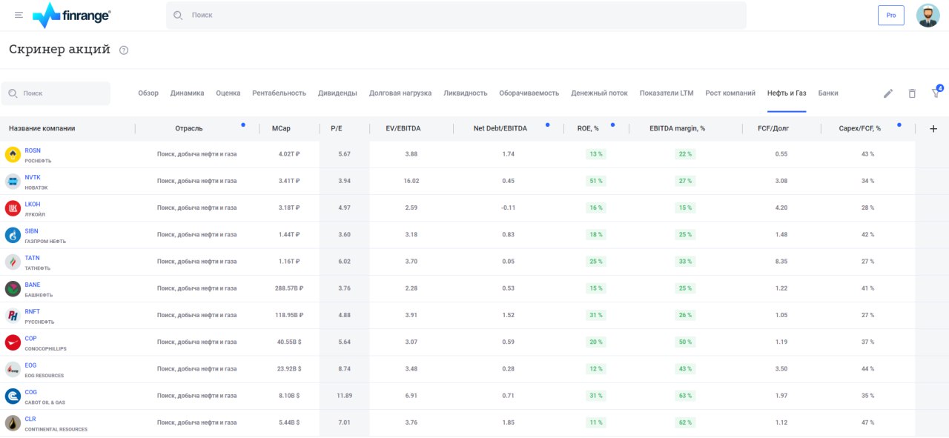Click the Rosneft company logo

point(13,154)
